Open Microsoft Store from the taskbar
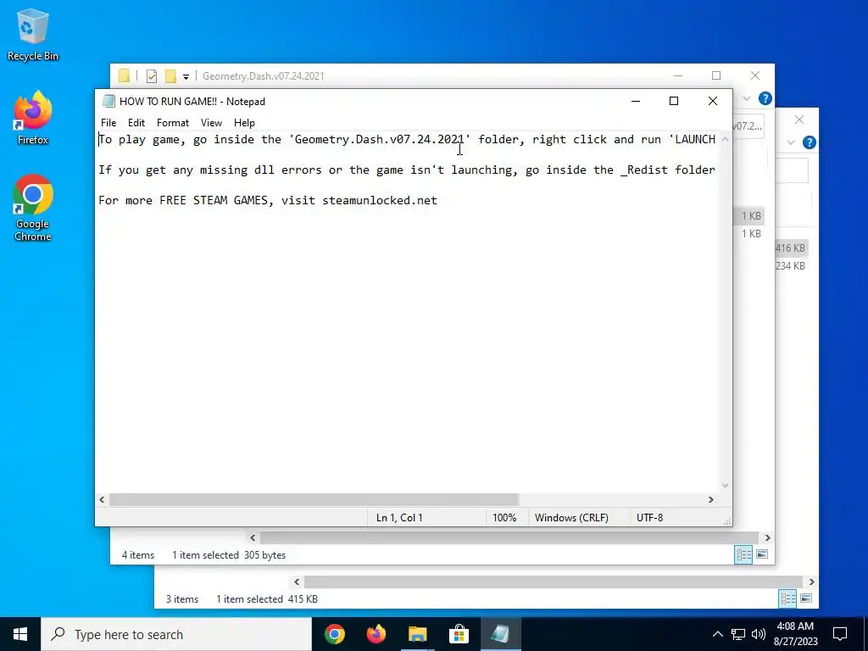The height and width of the screenshot is (651, 868). click(x=459, y=634)
